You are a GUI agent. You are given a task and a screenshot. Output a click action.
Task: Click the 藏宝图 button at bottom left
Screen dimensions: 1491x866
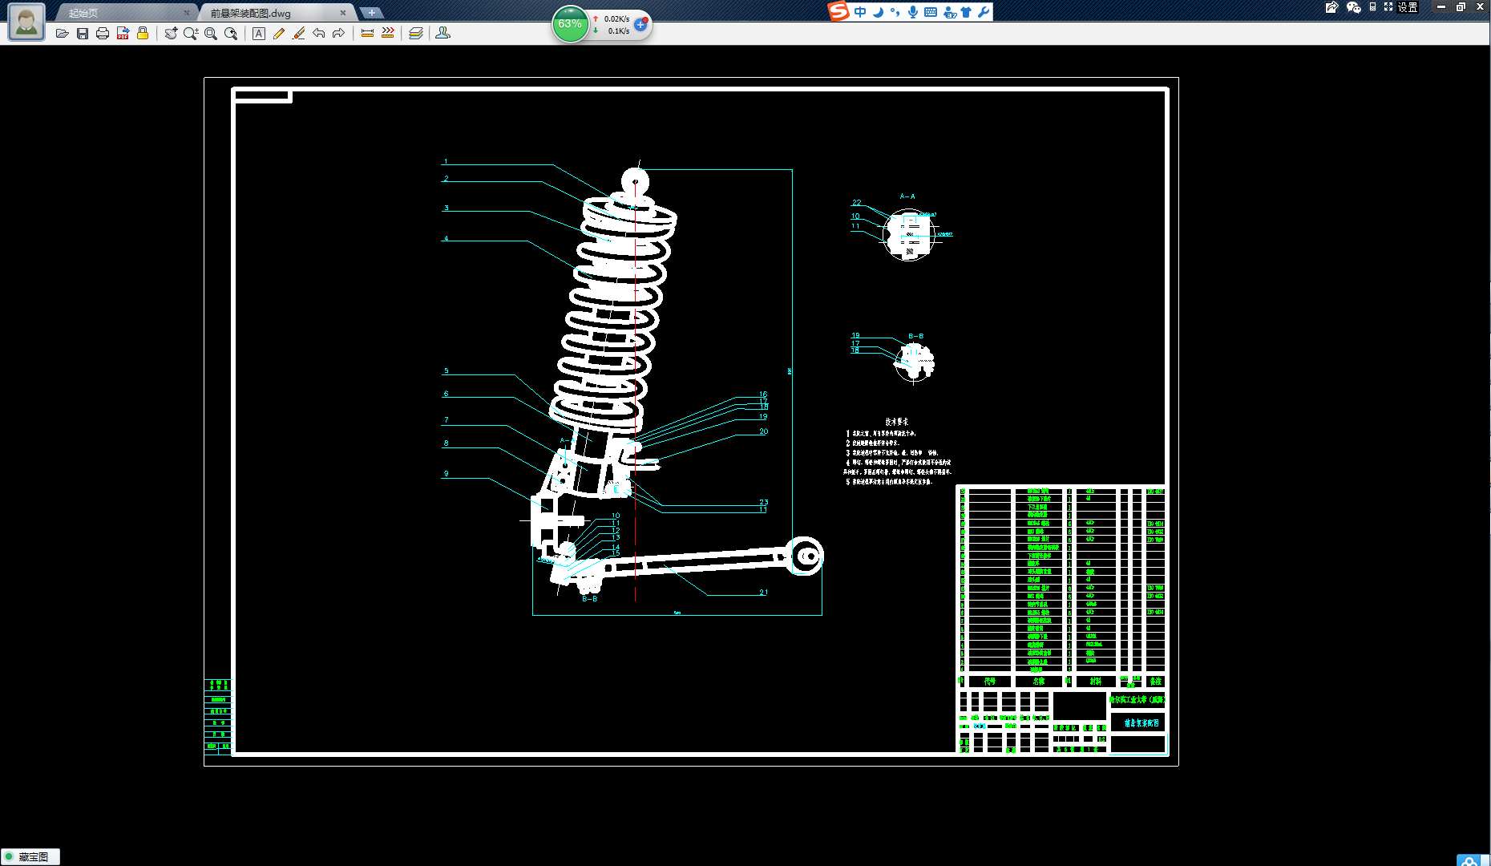coord(30,857)
